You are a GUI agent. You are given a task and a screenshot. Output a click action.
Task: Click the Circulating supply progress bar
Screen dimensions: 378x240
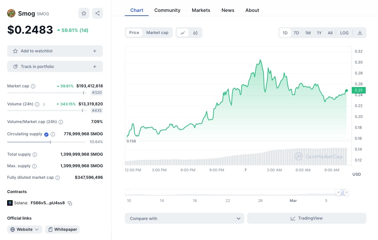(46, 142)
